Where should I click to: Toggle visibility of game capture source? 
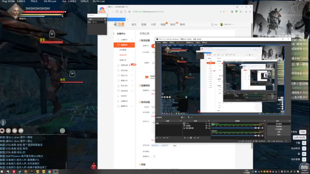point(207,126)
